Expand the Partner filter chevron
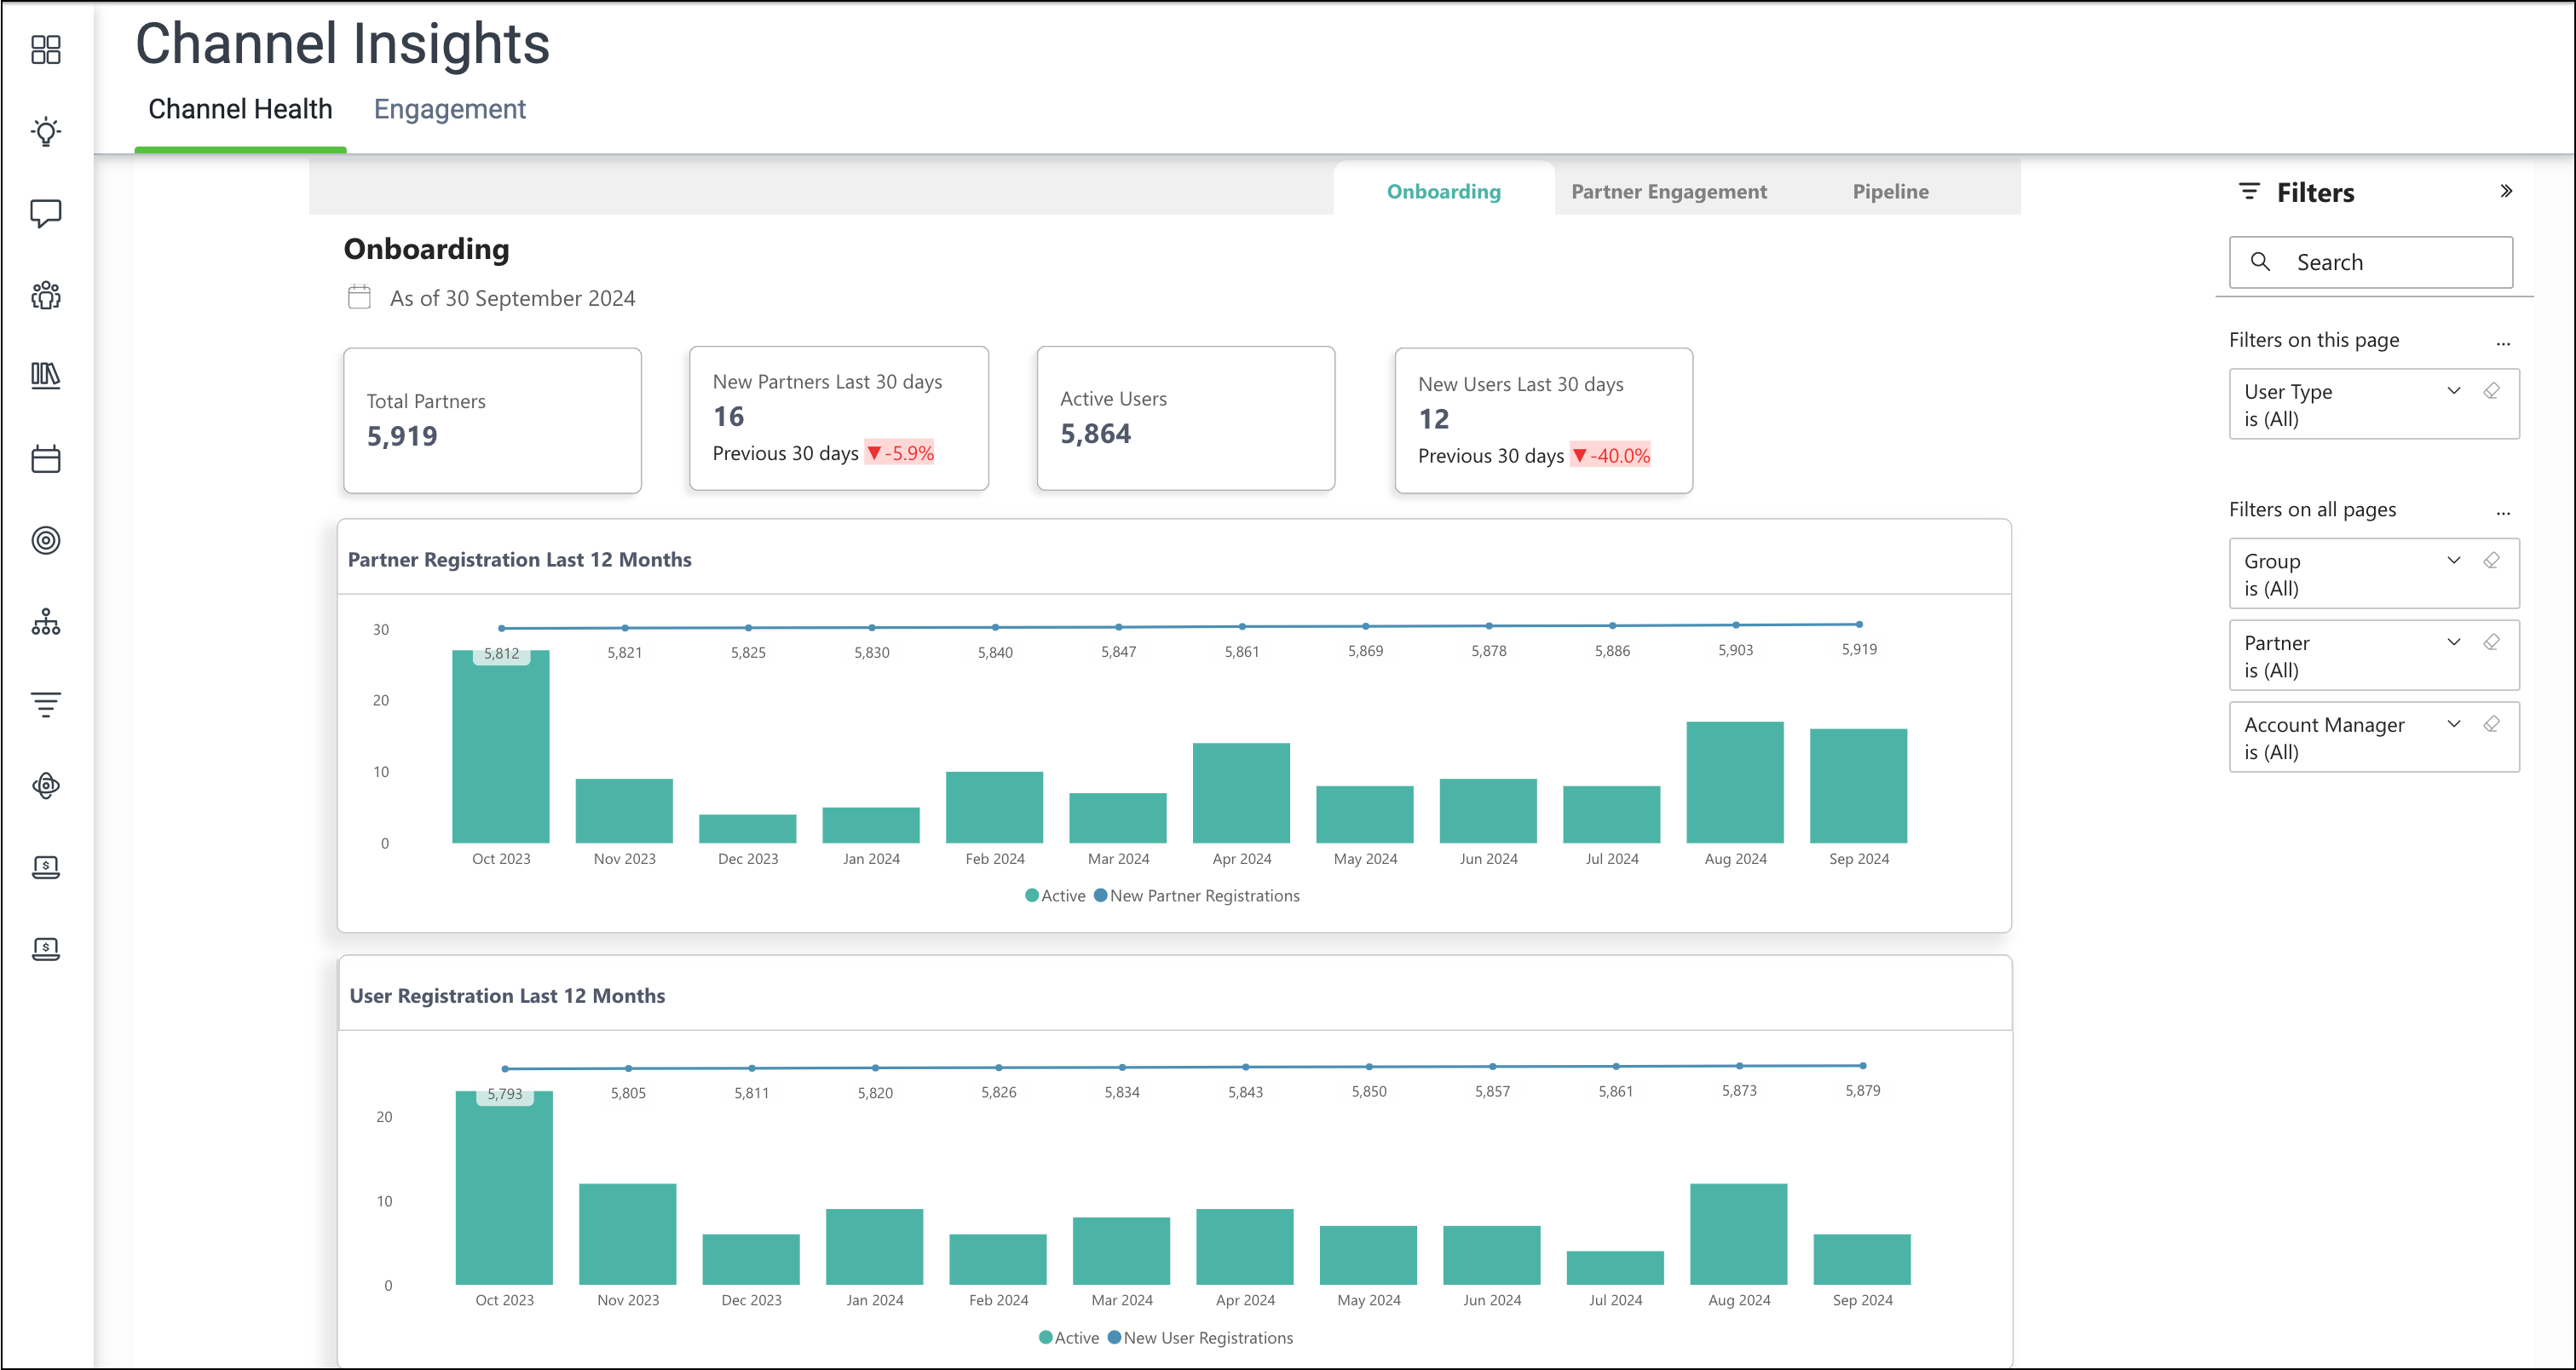 2454,642
